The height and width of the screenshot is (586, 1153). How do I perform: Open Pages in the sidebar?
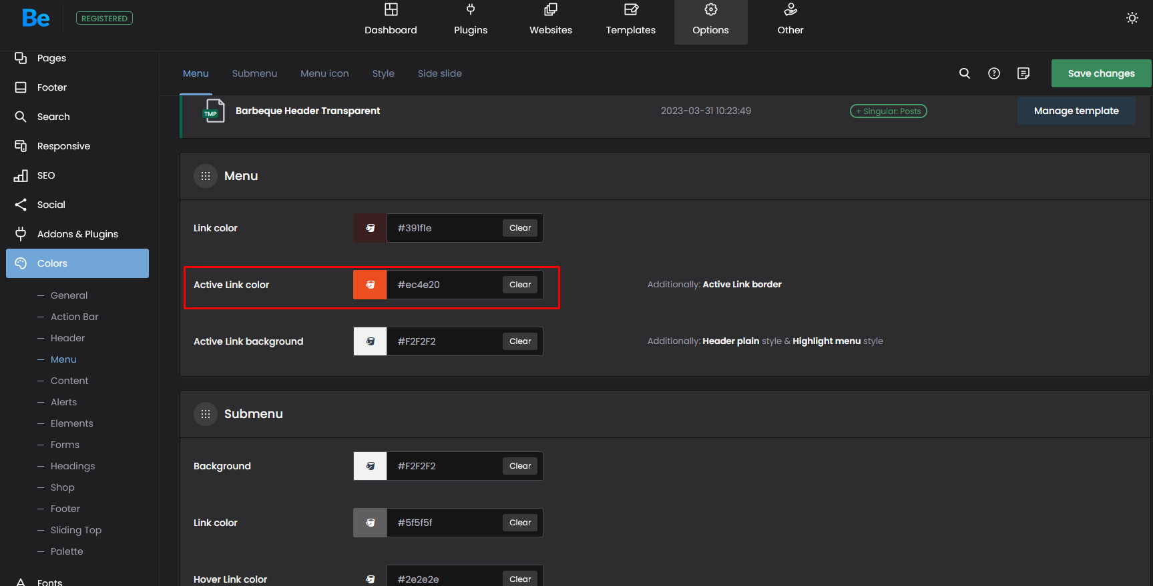[x=77, y=58]
